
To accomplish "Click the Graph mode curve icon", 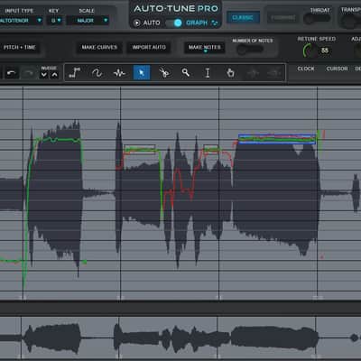I will click(x=215, y=23).
